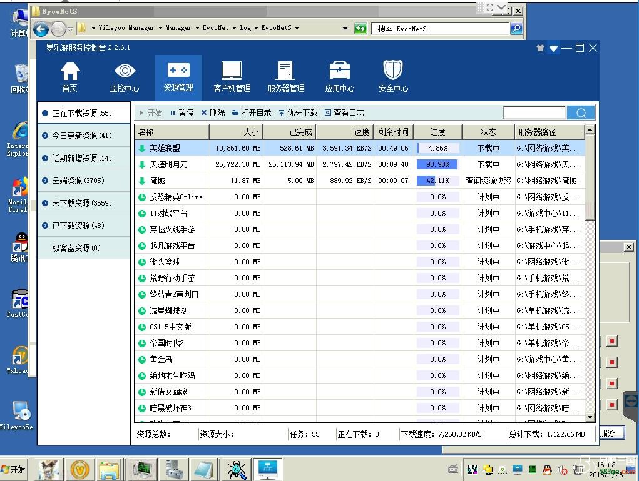Image resolution: width=639 pixels, height=481 pixels.
Task: Open the 服务器管理 server management section
Action: click(285, 77)
